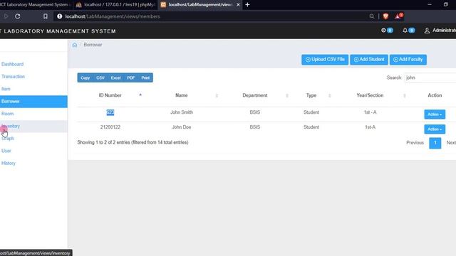The height and width of the screenshot is (256, 456).
Task: Switch to ICT Laboratory Management System tab
Action: point(35,5)
